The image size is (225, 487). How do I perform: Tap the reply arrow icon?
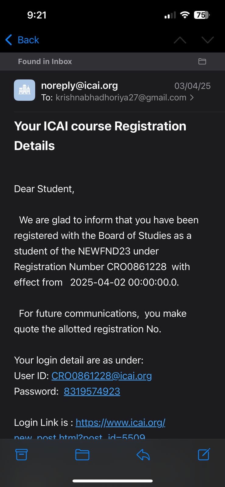(x=143, y=455)
